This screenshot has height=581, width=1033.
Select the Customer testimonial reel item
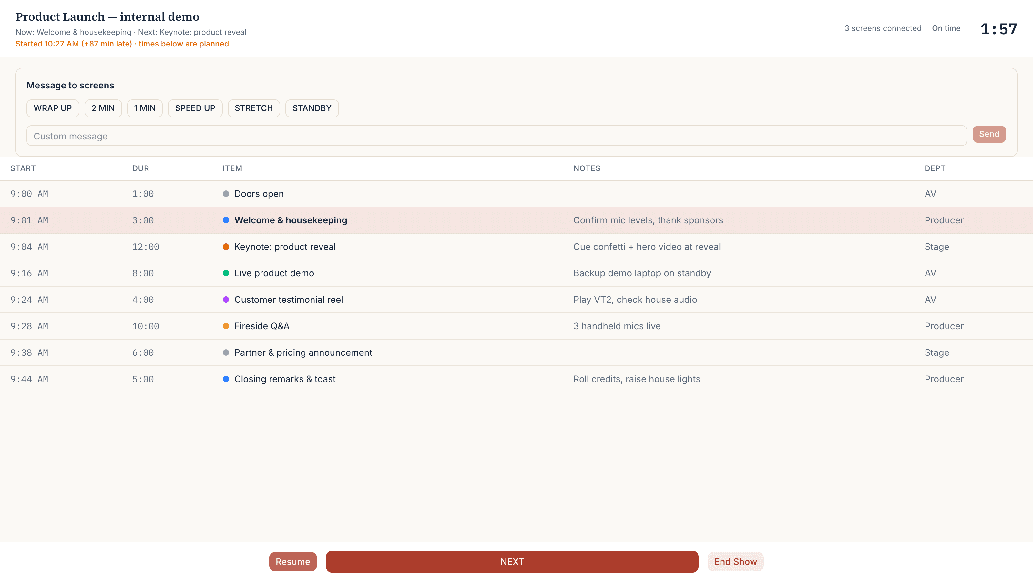pyautogui.click(x=289, y=300)
